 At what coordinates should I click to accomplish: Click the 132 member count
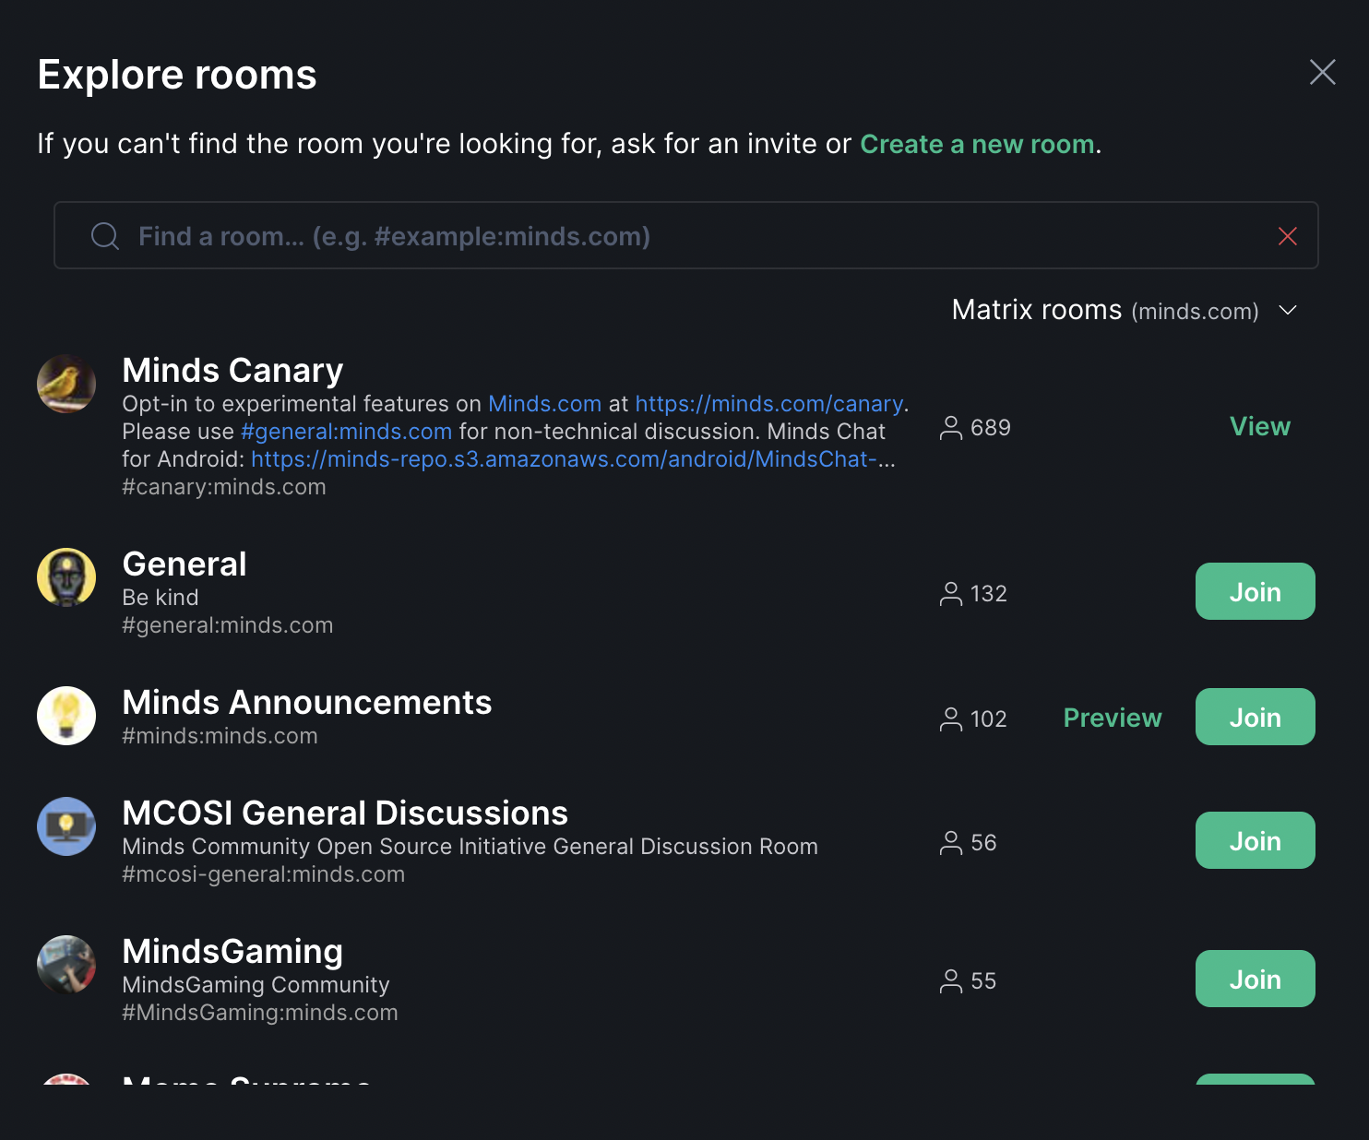point(989,594)
